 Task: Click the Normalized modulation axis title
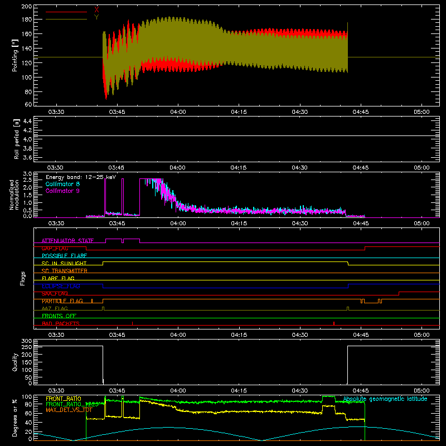point(14,195)
